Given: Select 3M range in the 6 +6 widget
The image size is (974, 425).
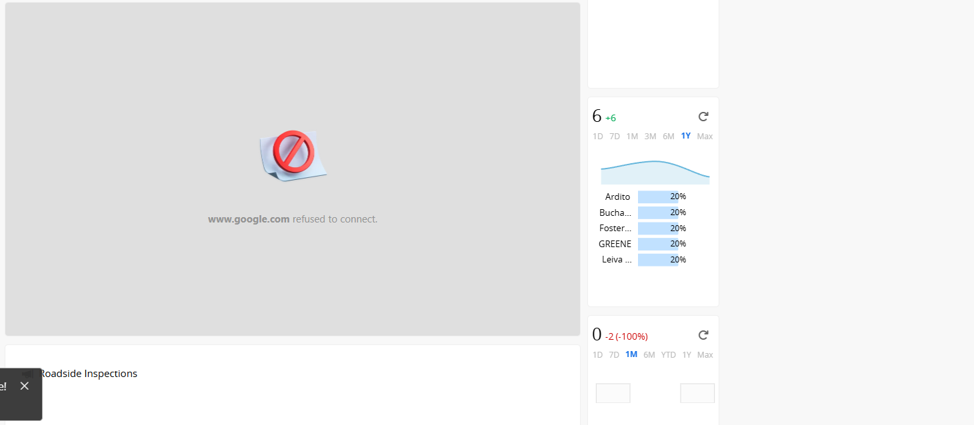Looking at the screenshot, I should (x=651, y=136).
